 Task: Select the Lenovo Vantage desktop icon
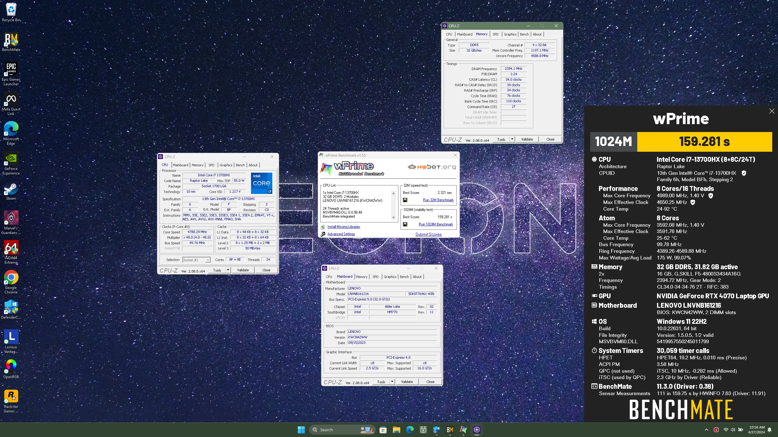(x=11, y=341)
